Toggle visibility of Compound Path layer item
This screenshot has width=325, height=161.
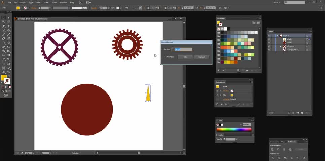(x=269, y=50)
